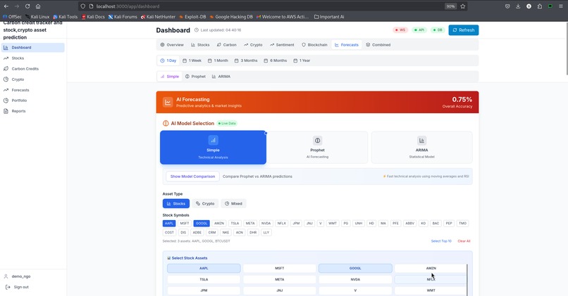Switch to the Overview tab
Screen dimensions: 568x296
[172, 45]
